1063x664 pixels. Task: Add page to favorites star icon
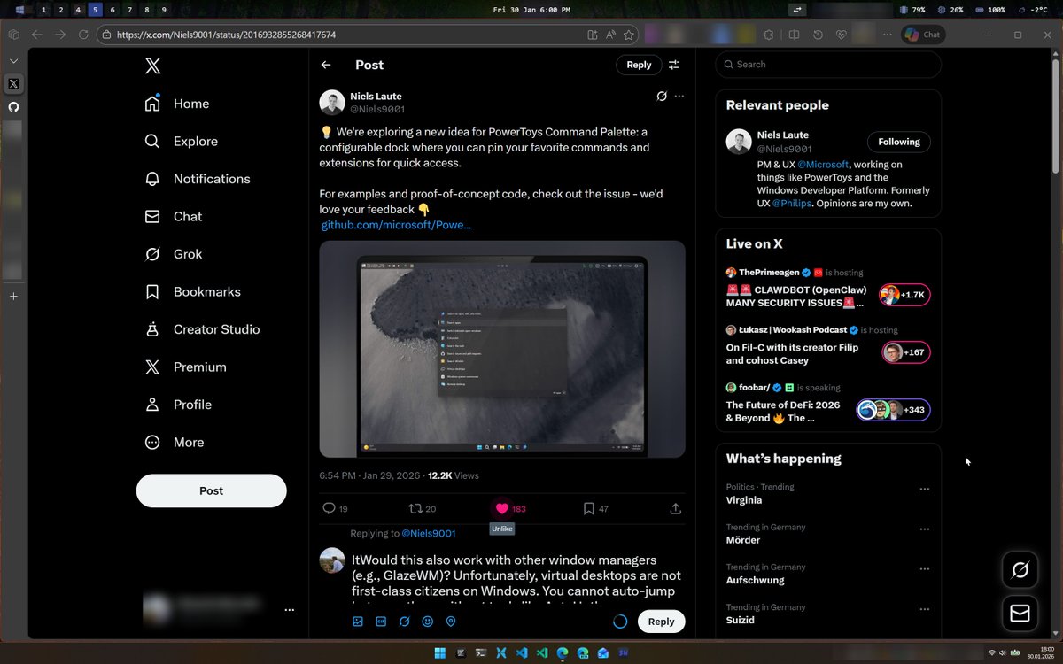629,35
